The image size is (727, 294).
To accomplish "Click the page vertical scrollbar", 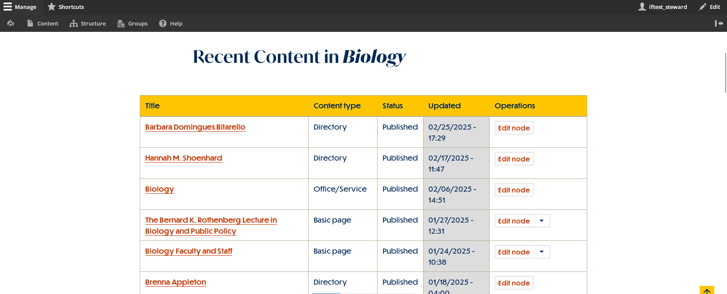I will pos(725,72).
